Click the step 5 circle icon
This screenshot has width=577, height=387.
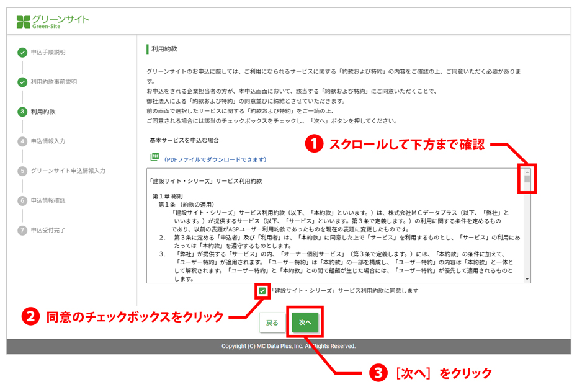[22, 171]
